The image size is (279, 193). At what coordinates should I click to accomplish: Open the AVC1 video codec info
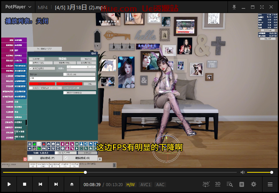146,185
